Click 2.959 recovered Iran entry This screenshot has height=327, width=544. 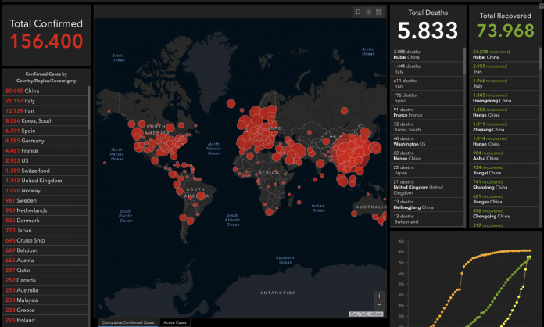504,69
